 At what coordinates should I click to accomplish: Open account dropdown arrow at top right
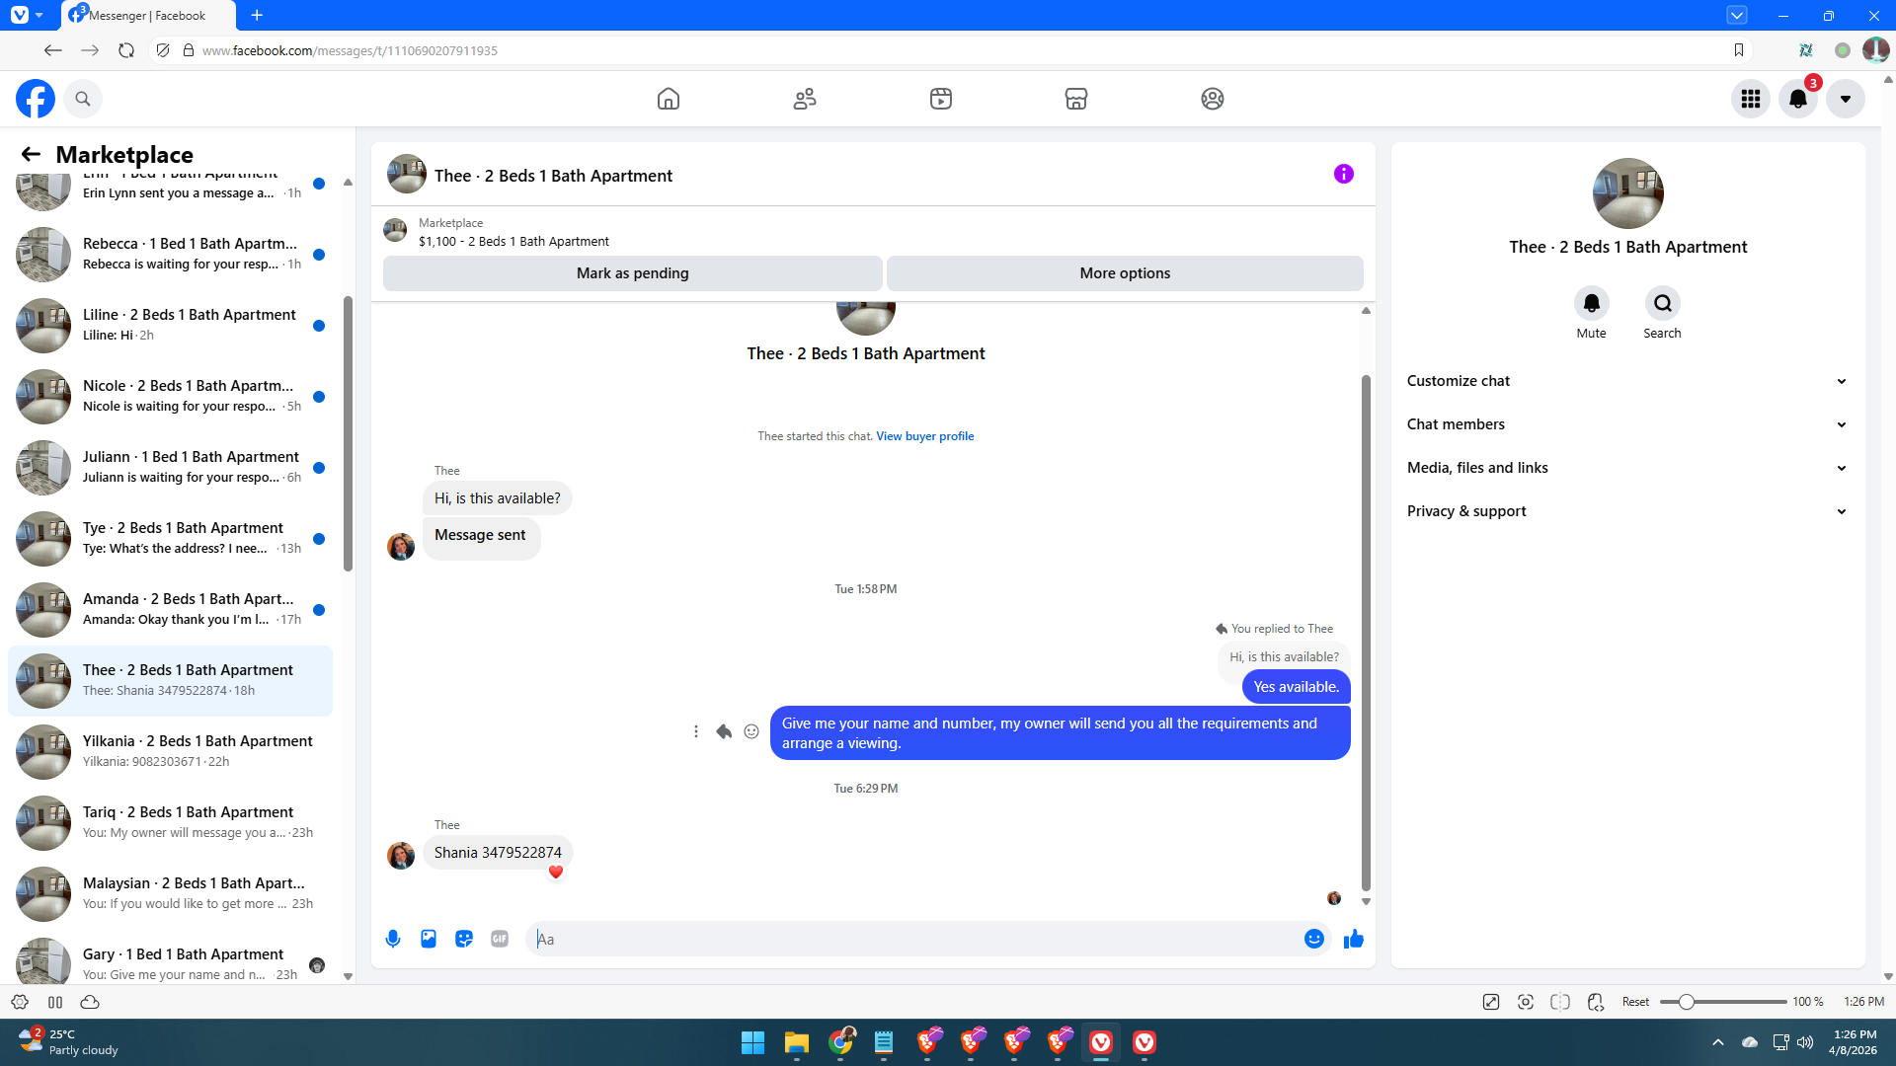coord(1845,99)
